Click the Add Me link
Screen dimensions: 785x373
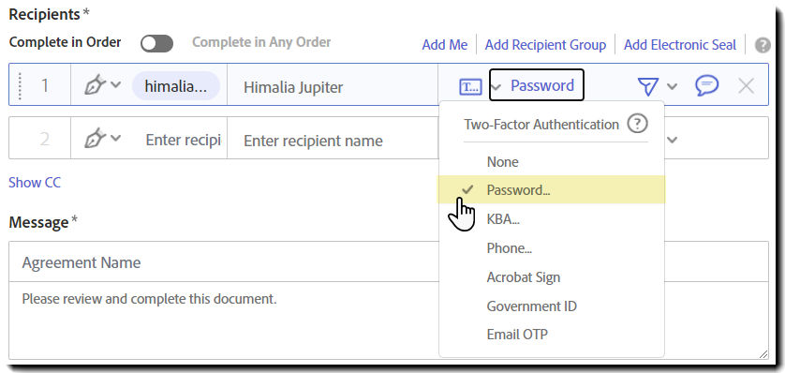[x=445, y=45]
